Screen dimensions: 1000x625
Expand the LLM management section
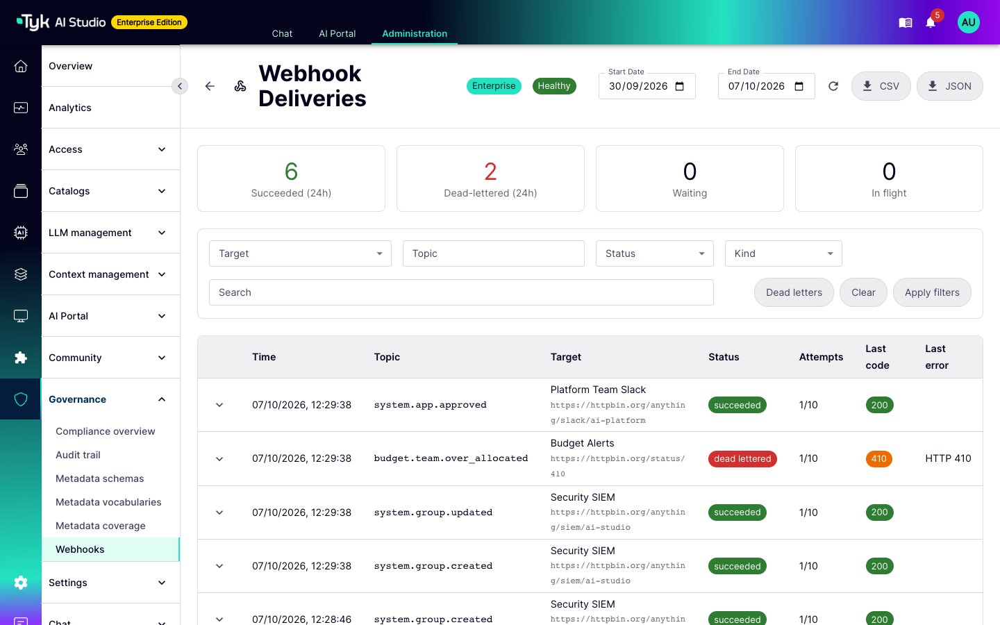110,233
